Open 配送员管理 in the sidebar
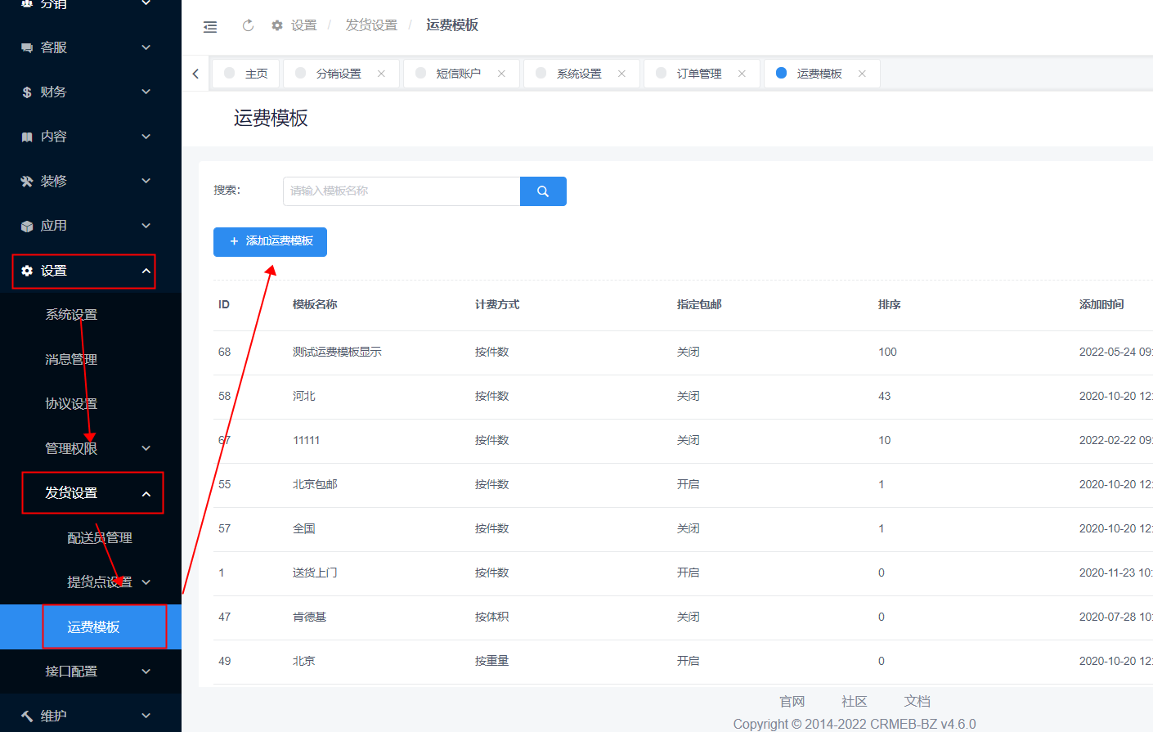The image size is (1153, 732). (x=100, y=538)
